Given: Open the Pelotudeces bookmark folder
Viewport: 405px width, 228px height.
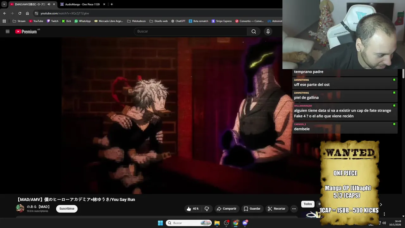Looking at the screenshot, I should pos(136,21).
